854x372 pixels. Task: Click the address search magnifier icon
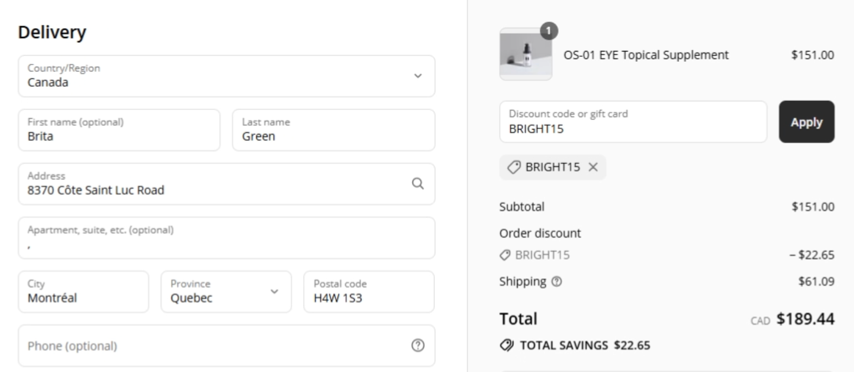pos(417,183)
